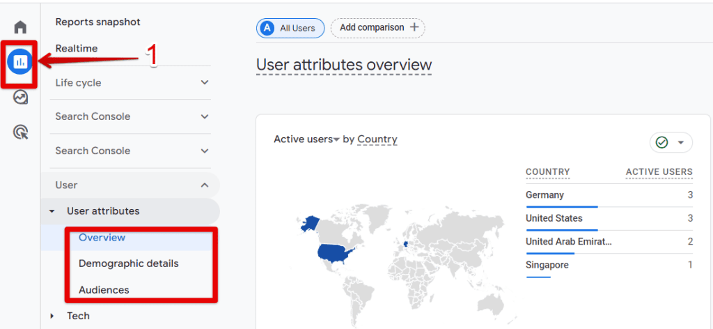
Task: Select the United Arab Emirates row
Action: tap(609, 242)
